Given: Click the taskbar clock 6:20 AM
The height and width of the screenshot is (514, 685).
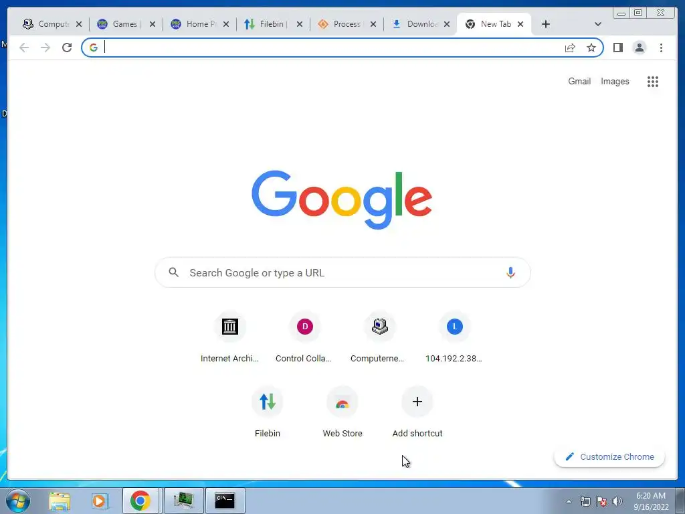Looking at the screenshot, I should (x=651, y=501).
